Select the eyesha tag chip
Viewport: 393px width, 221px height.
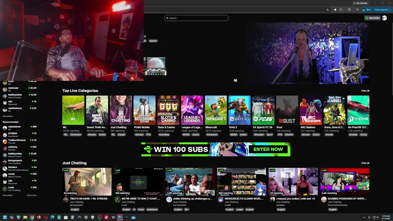(153, 41)
